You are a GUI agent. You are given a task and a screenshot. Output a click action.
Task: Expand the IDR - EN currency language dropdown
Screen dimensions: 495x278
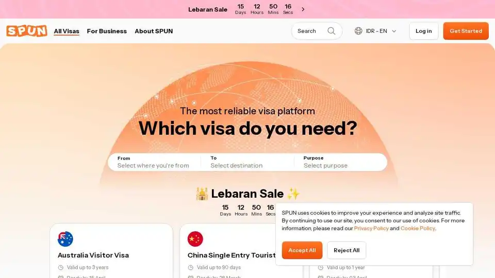coord(375,31)
